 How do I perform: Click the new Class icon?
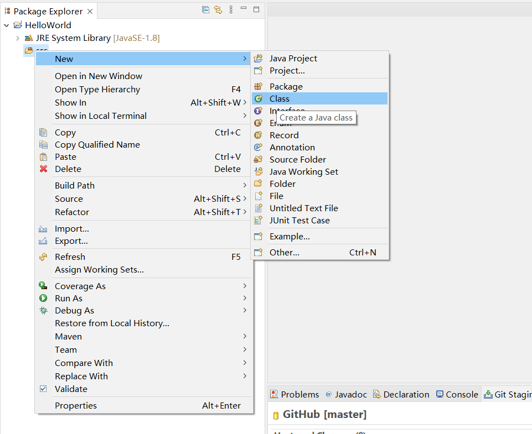pos(259,98)
